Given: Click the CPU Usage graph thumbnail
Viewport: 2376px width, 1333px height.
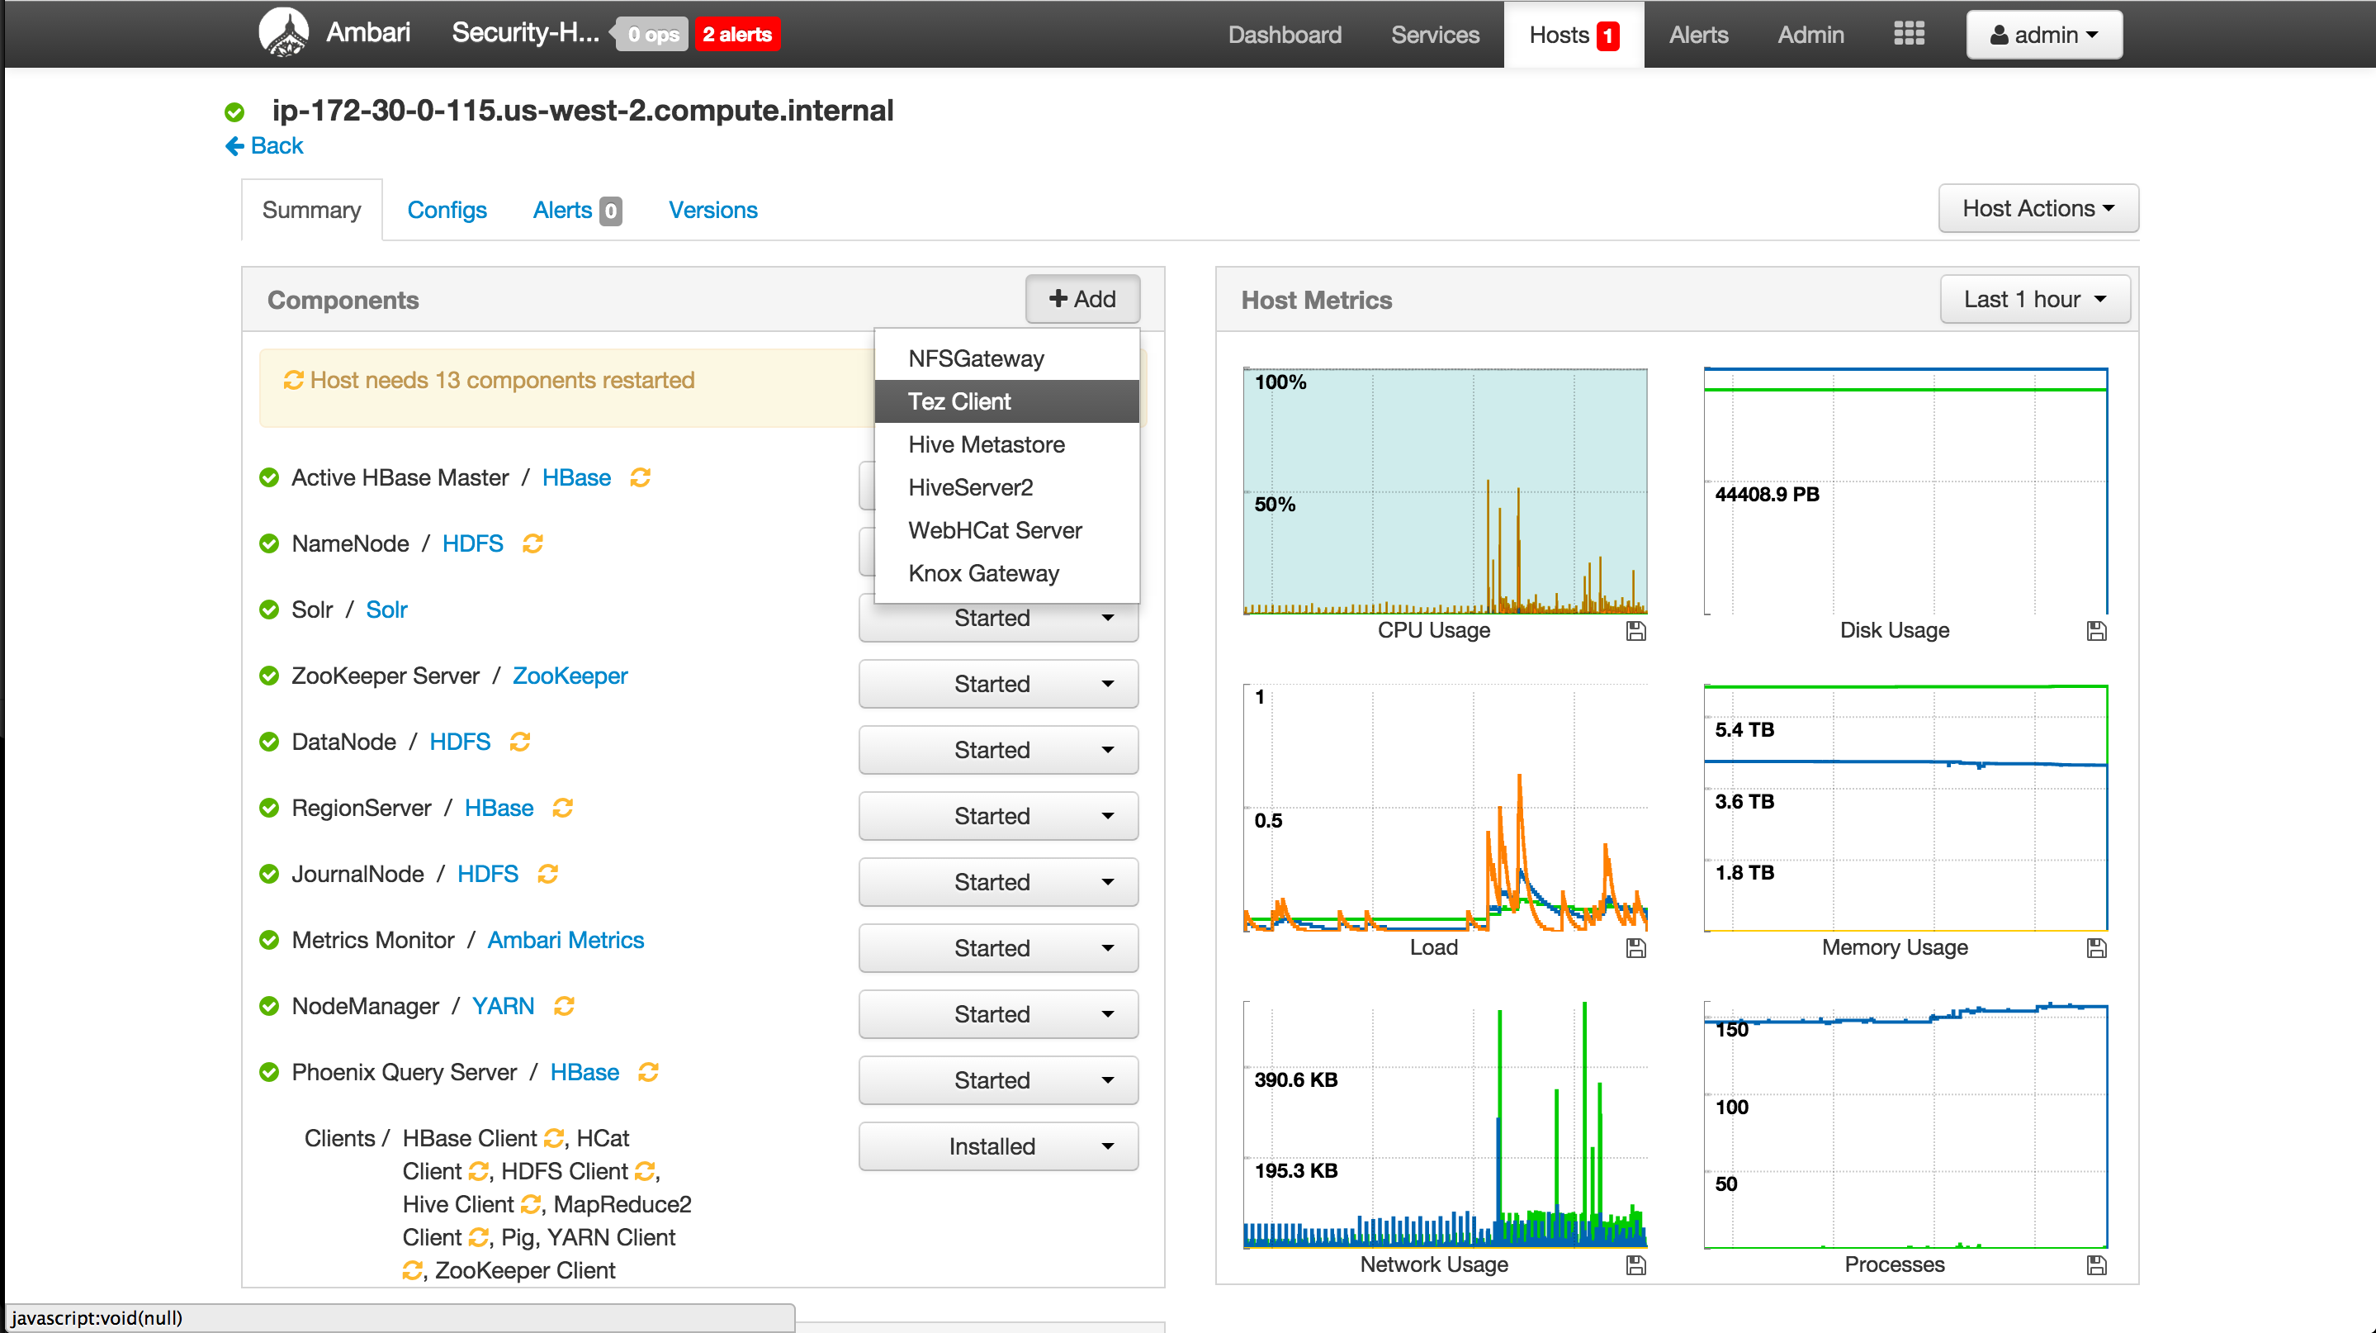Looking at the screenshot, I should tap(1445, 491).
